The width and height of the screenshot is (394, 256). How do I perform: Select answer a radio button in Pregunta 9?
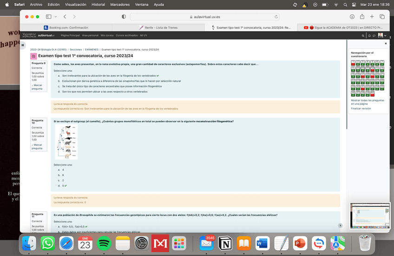(x=55, y=75)
